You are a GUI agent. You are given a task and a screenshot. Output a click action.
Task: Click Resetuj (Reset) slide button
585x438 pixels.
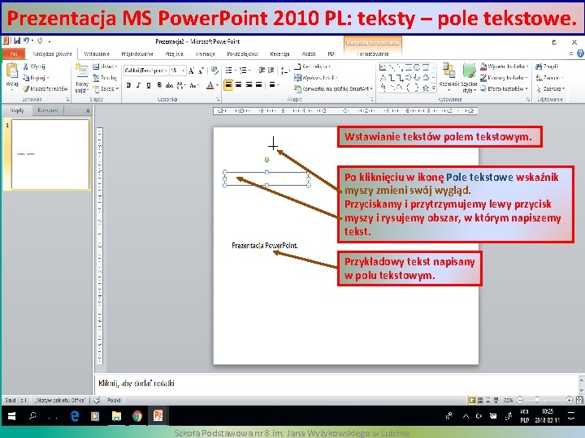pos(105,78)
